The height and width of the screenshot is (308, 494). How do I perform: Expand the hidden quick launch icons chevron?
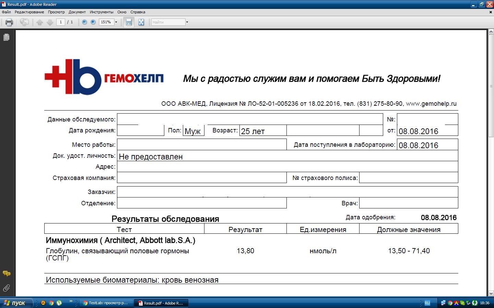(71, 301)
